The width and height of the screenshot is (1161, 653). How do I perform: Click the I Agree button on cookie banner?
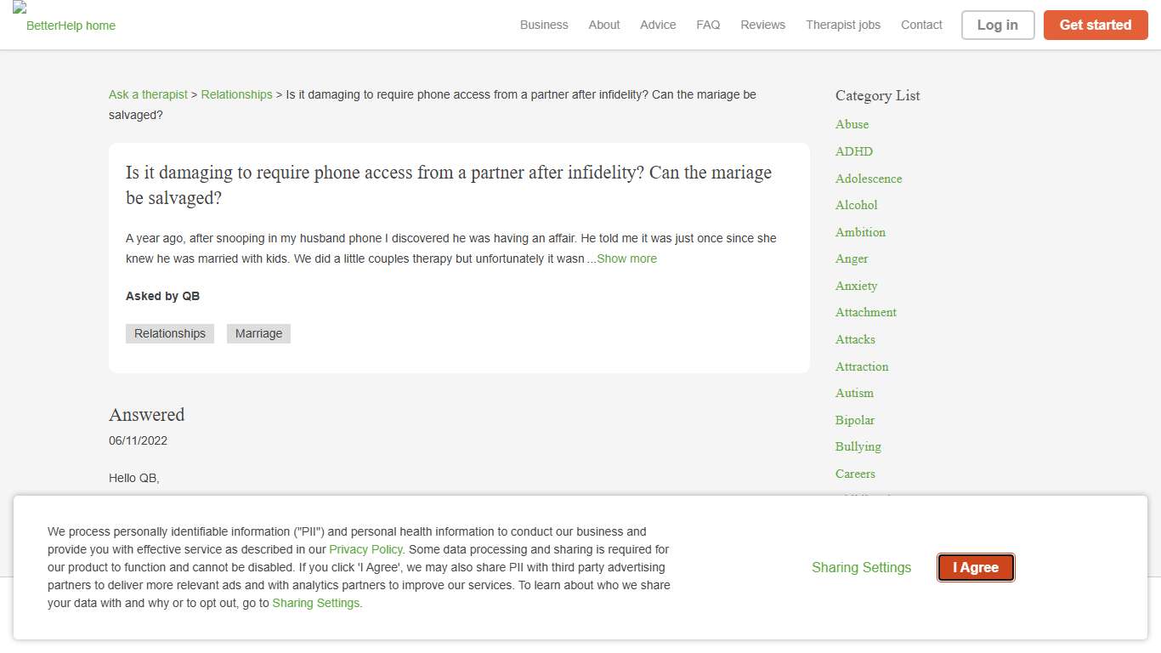tap(975, 567)
